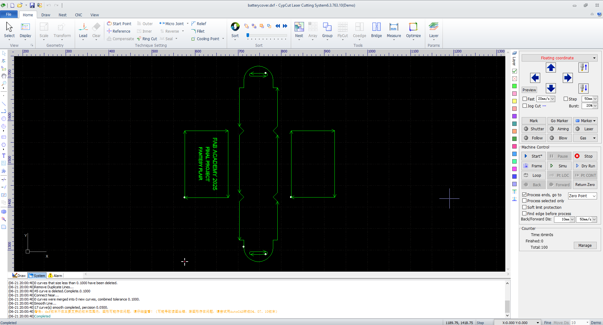
Task: Enable Find edge before process
Action: pyautogui.click(x=524, y=214)
